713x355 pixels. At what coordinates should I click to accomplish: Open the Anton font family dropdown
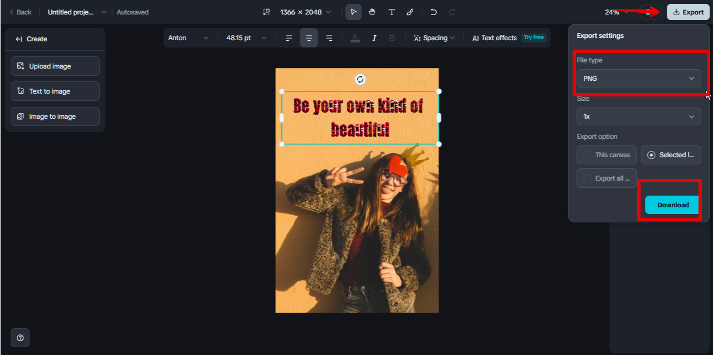188,38
